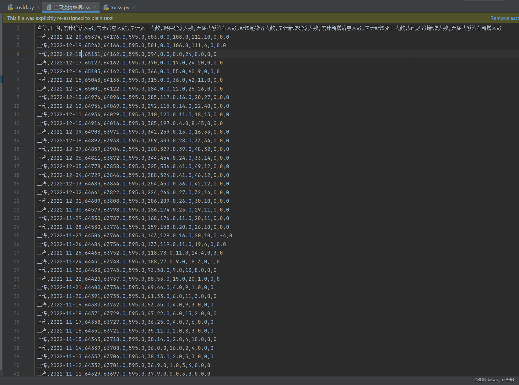Place cursor in the 2022-12-18 row
Screen dimensions: 519x385
click(x=127, y=54)
